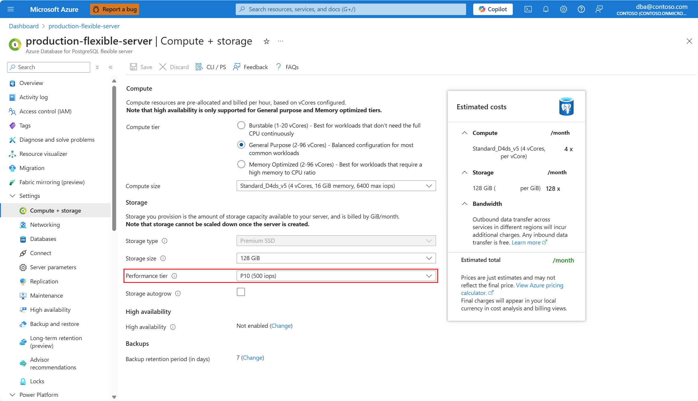The width and height of the screenshot is (698, 401).
Task: Select the Burstable compute tier radio button
Action: [241, 125]
